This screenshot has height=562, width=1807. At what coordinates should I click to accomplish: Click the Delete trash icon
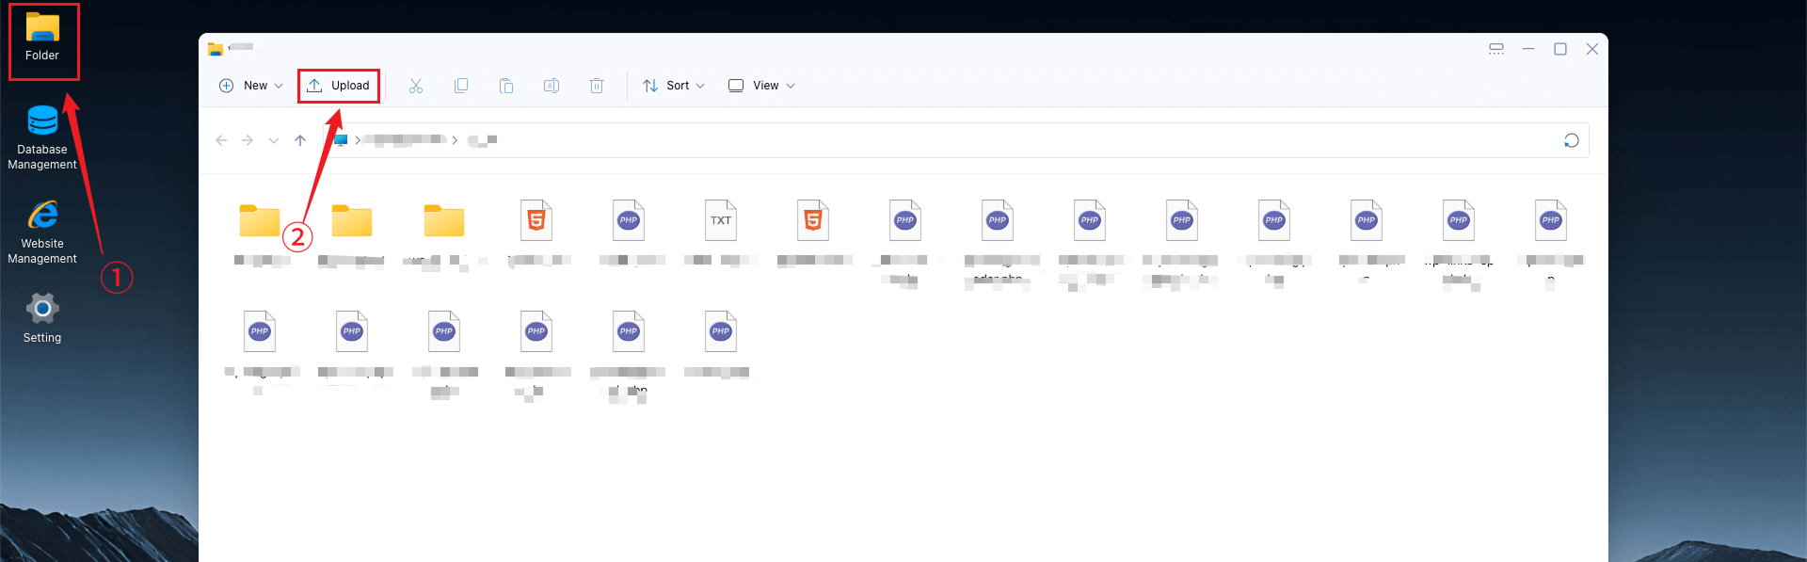tap(597, 86)
